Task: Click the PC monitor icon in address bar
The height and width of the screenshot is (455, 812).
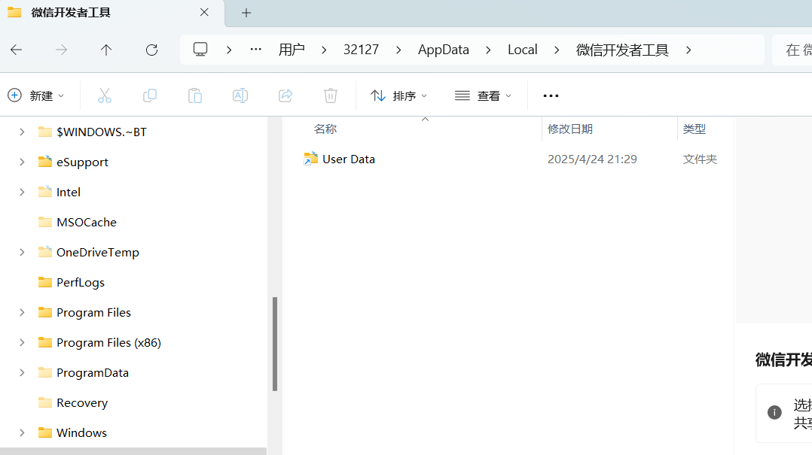Action: coord(200,50)
